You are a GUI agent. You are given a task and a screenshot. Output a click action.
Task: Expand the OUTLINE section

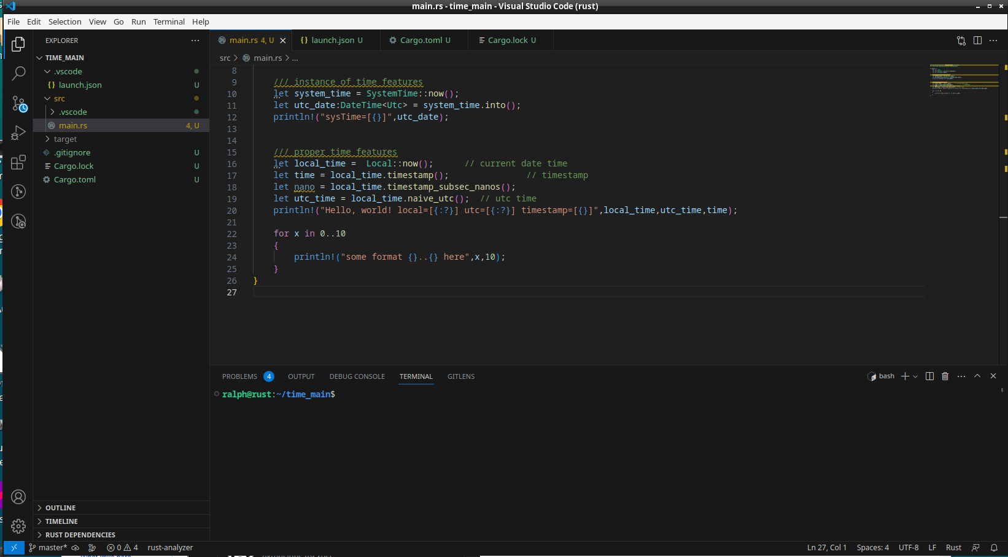point(60,508)
